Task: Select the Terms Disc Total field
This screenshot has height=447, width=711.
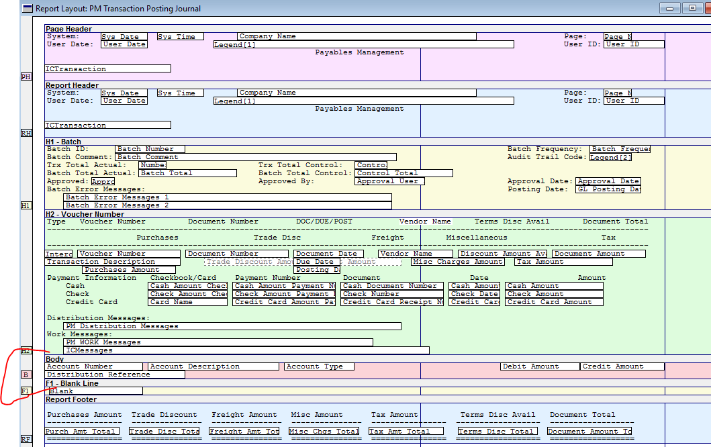Action: coord(498,431)
